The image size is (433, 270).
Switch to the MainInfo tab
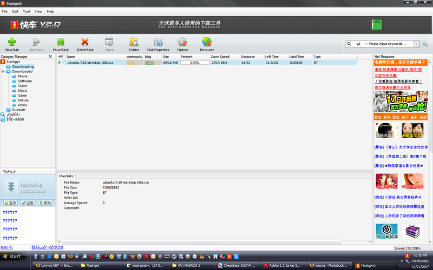click(67, 176)
